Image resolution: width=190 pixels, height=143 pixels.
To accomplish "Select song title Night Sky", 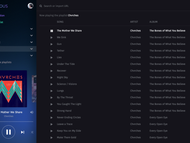I will [x=62, y=77].
